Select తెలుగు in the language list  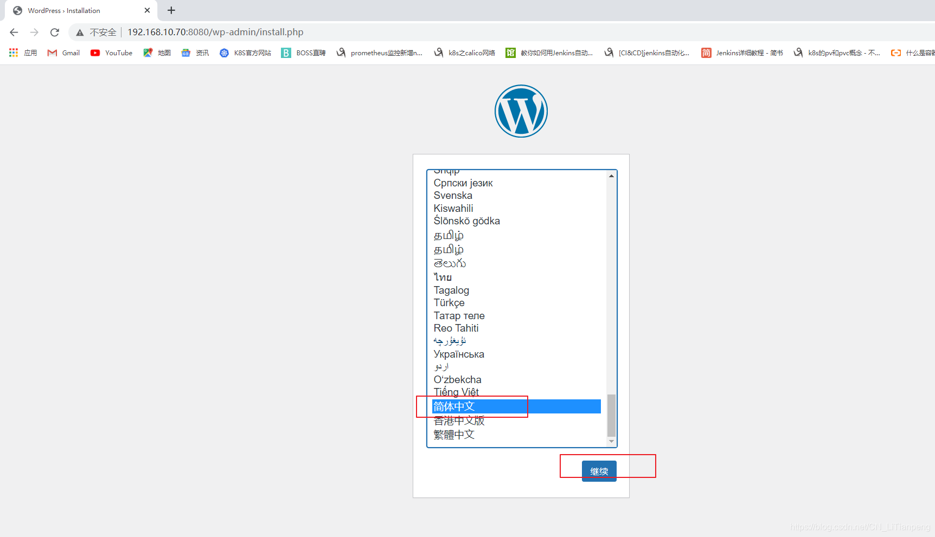point(516,263)
